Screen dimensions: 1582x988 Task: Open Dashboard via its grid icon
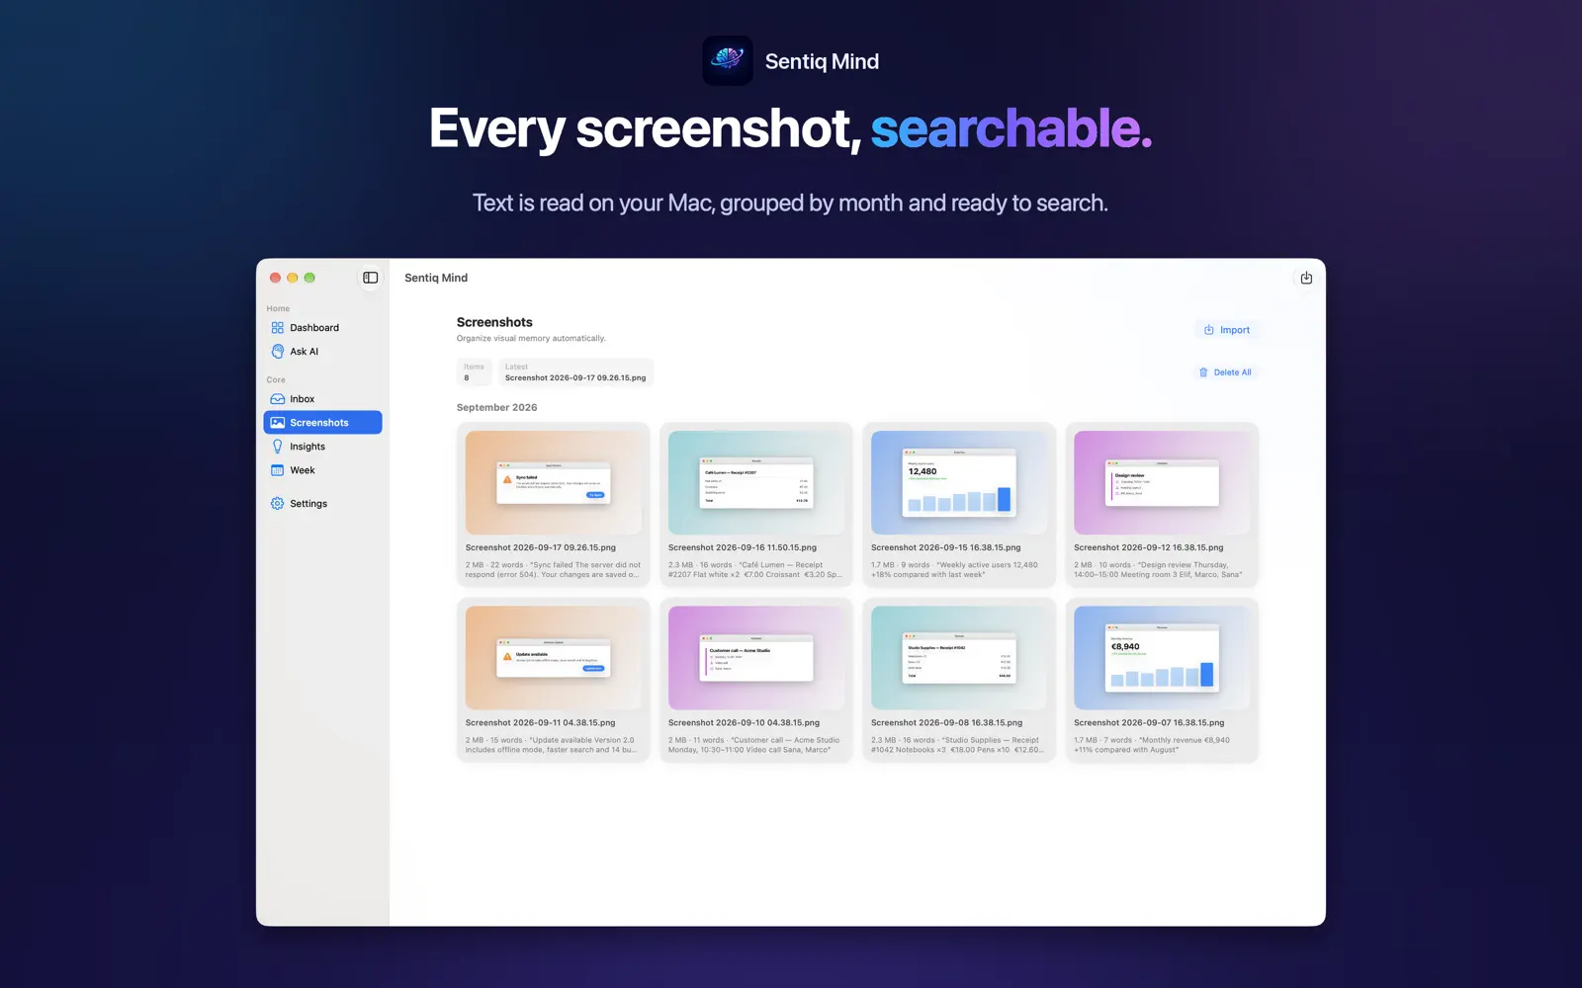(x=278, y=328)
